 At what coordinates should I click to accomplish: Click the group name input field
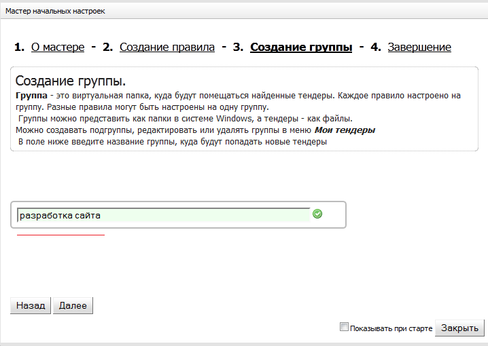click(164, 215)
